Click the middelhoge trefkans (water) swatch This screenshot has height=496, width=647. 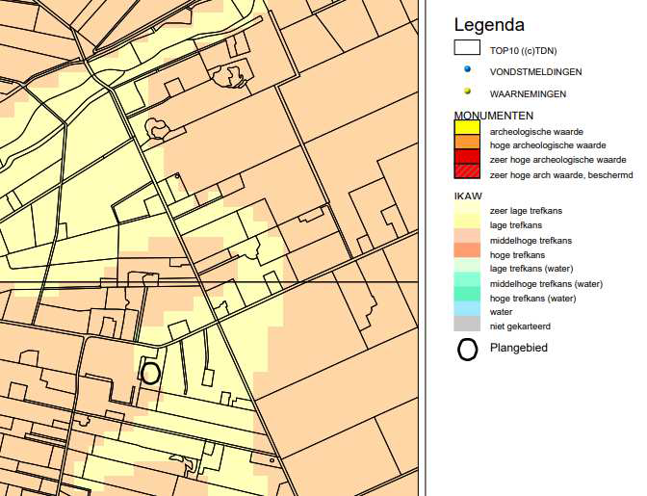click(x=467, y=279)
